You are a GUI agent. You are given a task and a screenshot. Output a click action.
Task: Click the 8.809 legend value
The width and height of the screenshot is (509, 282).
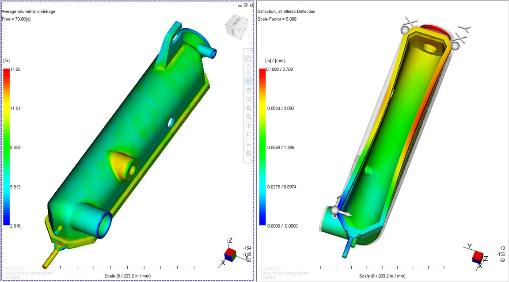click(15, 148)
